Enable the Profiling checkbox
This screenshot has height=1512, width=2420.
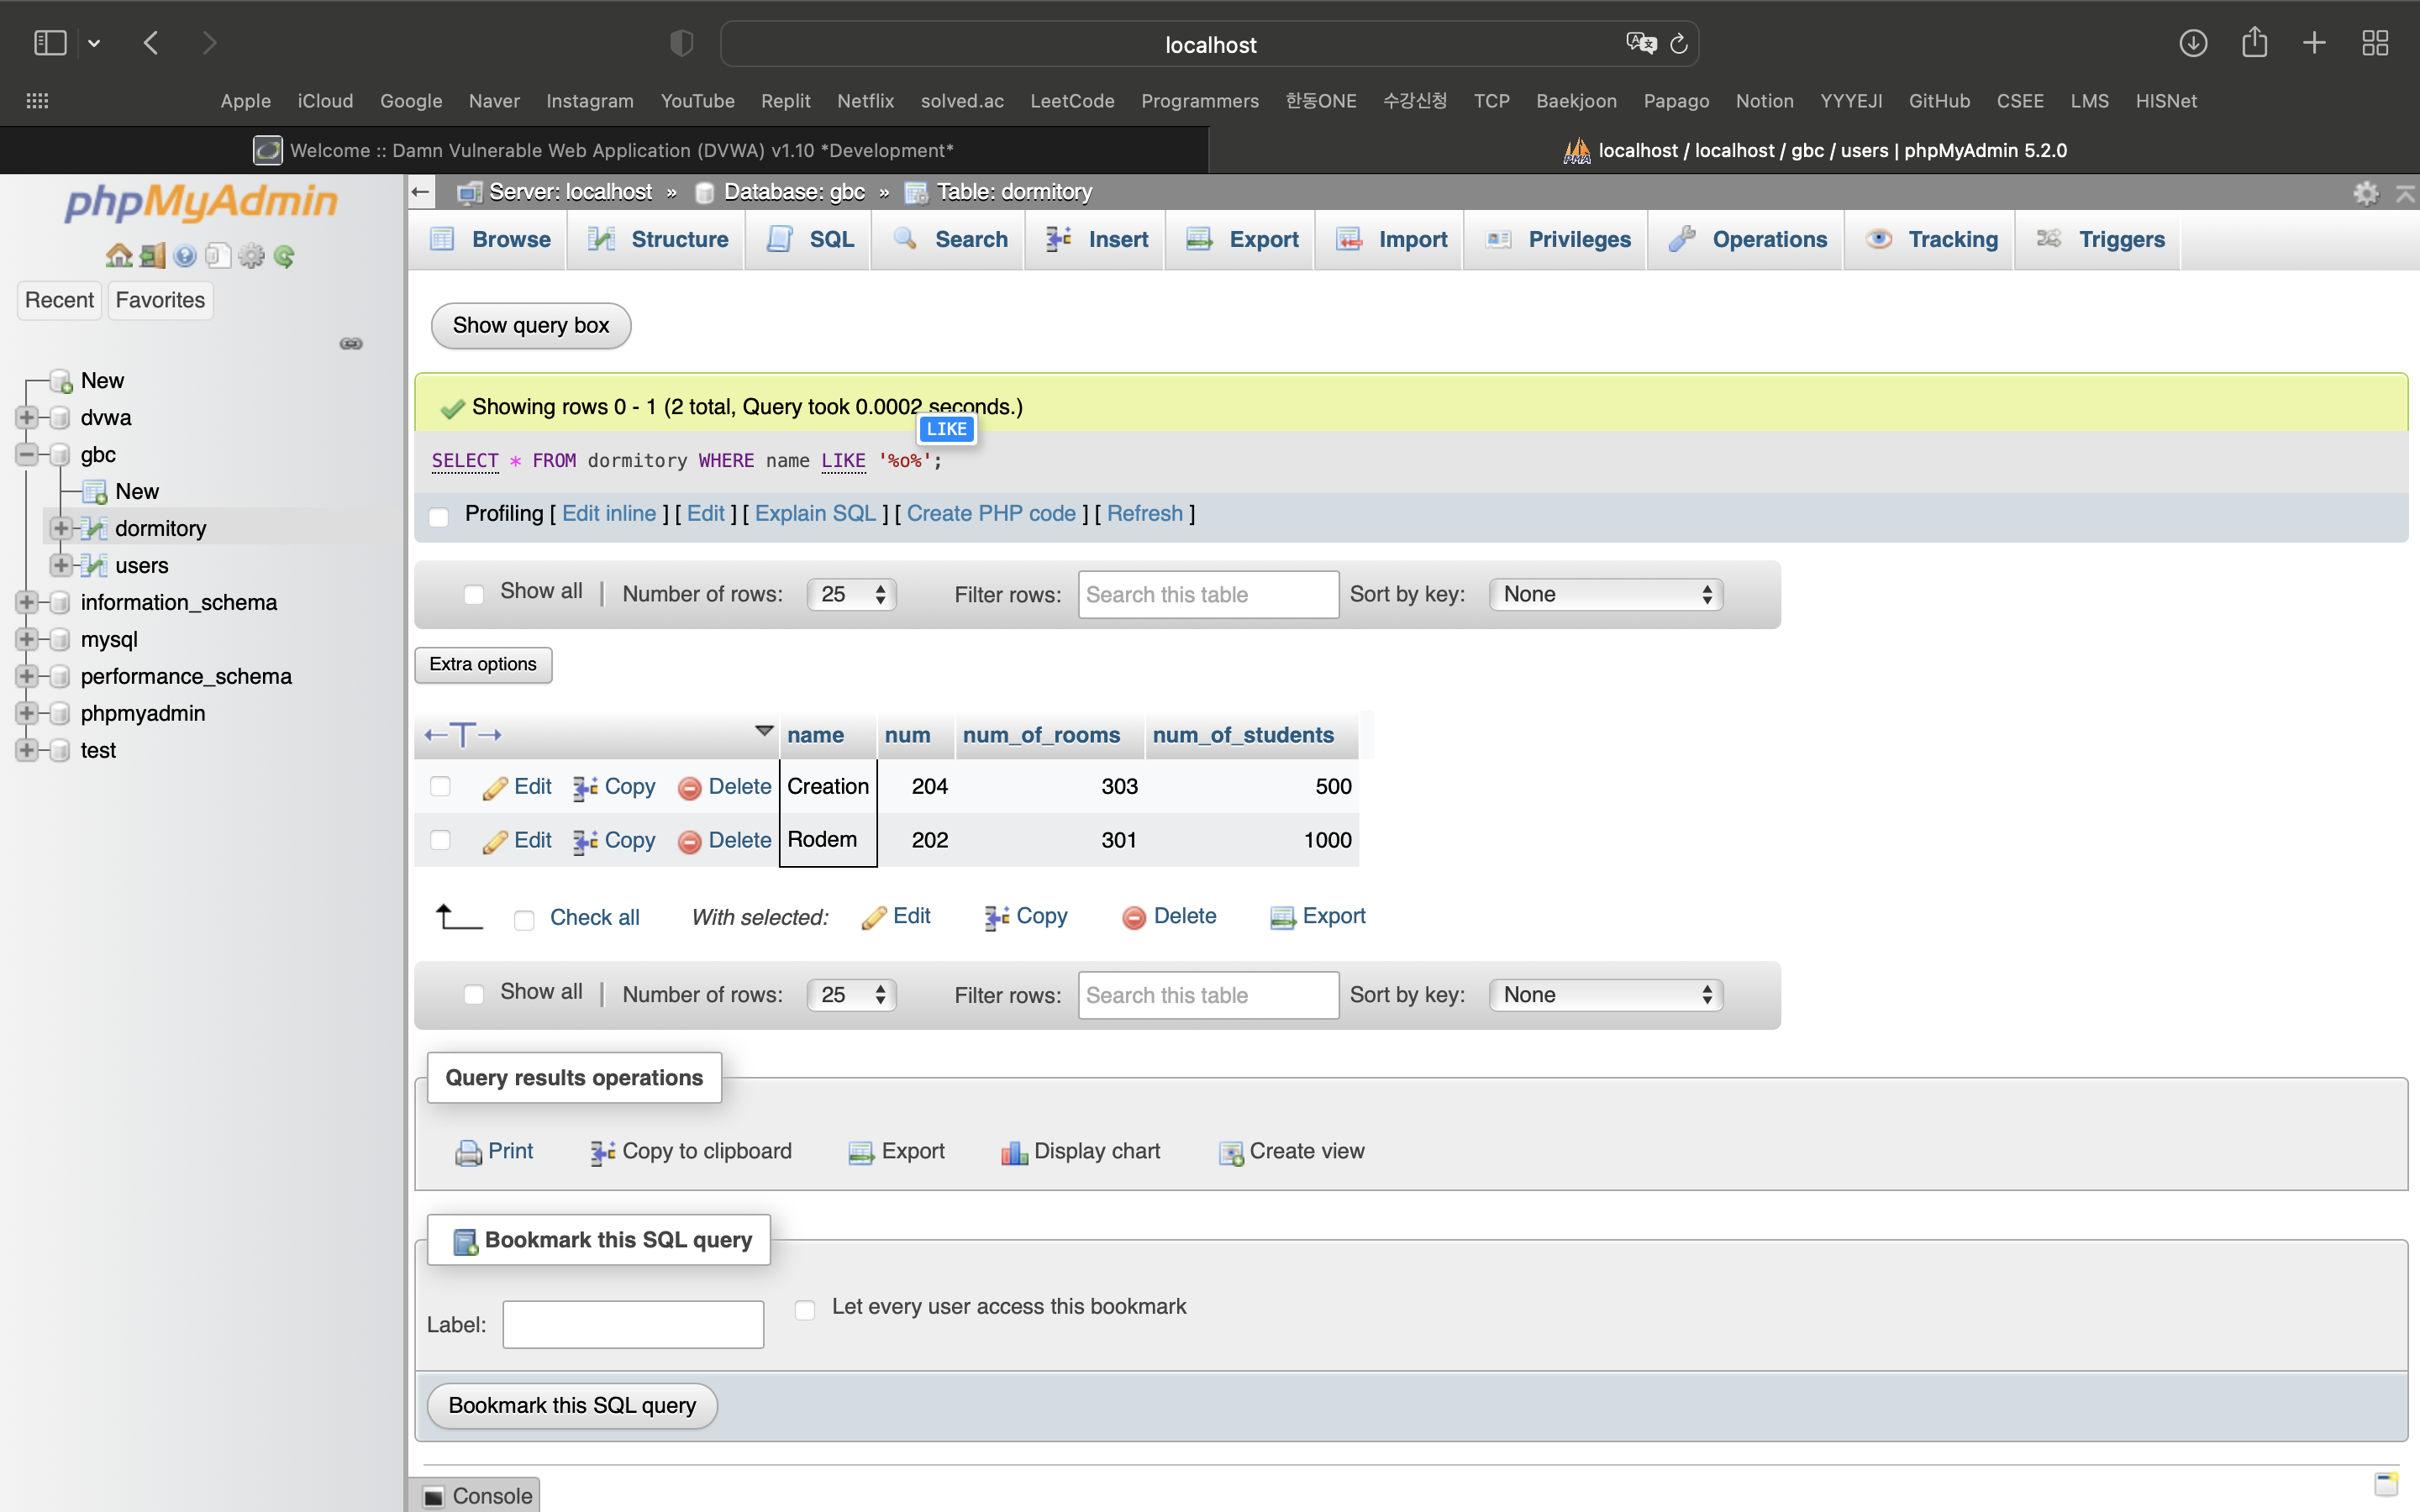tap(438, 516)
